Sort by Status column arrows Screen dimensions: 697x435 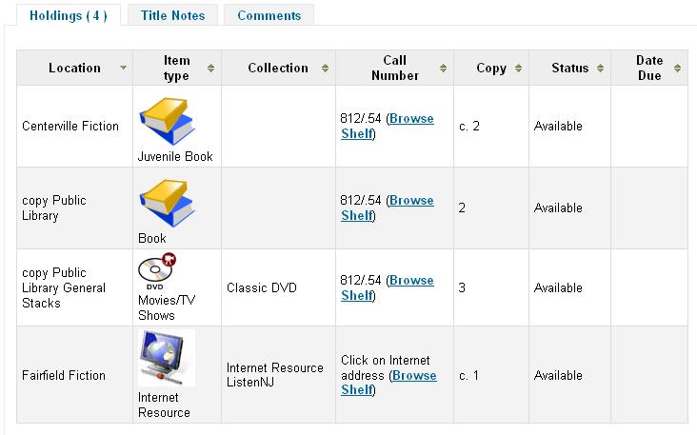(602, 69)
